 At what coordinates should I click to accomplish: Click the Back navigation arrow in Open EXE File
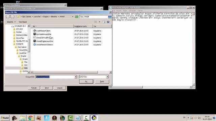(x=8, y=17)
